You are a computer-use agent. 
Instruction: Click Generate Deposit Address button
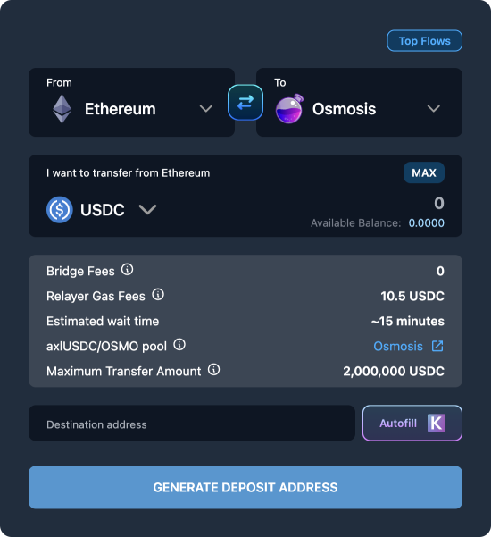[x=245, y=487]
